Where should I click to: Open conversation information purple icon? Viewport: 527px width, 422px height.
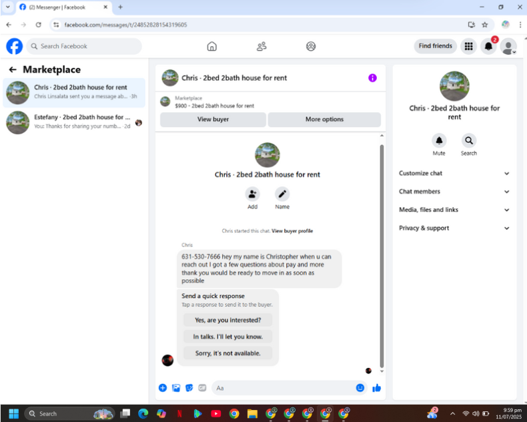pos(372,77)
